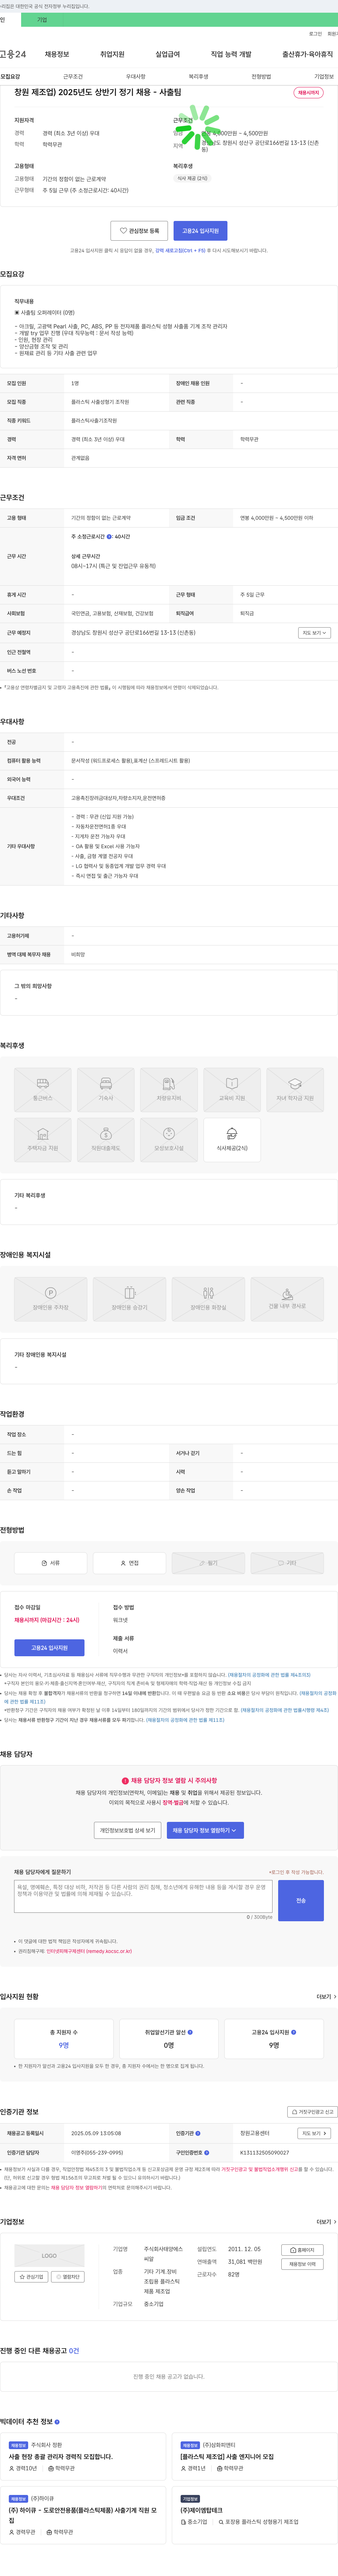
Task: Open 개인정보보호법 상세 보기
Action: [128, 1830]
